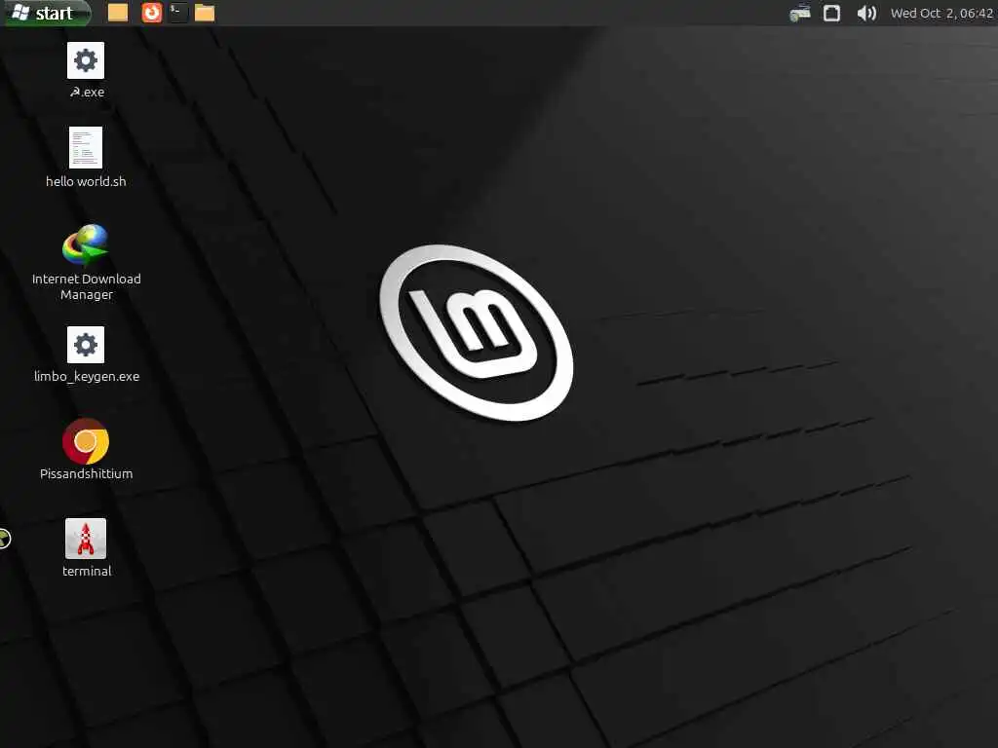Select the terminal rocket icon
The width and height of the screenshot is (998, 748).
click(86, 539)
